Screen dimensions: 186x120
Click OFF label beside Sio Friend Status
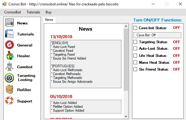176,69
